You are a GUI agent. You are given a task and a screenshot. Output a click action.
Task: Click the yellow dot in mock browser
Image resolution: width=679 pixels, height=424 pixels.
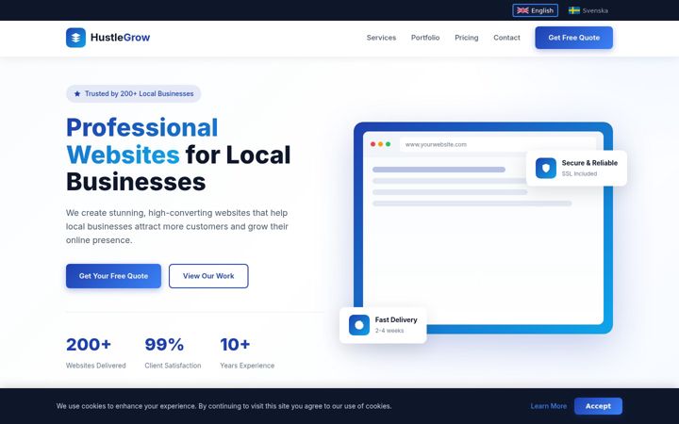(x=380, y=144)
